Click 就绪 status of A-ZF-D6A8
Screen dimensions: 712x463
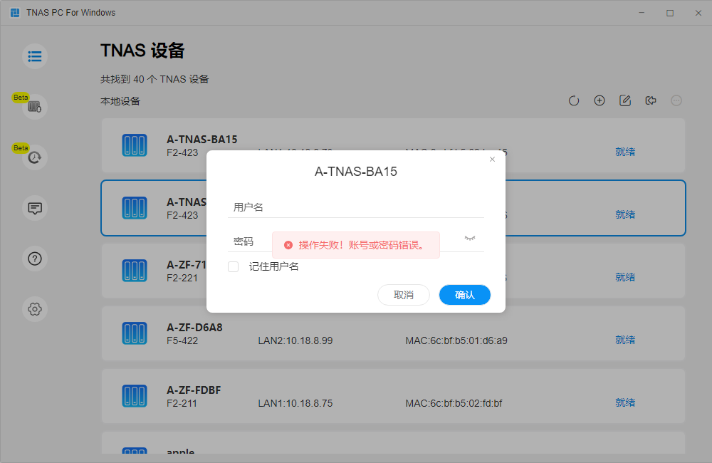click(625, 340)
